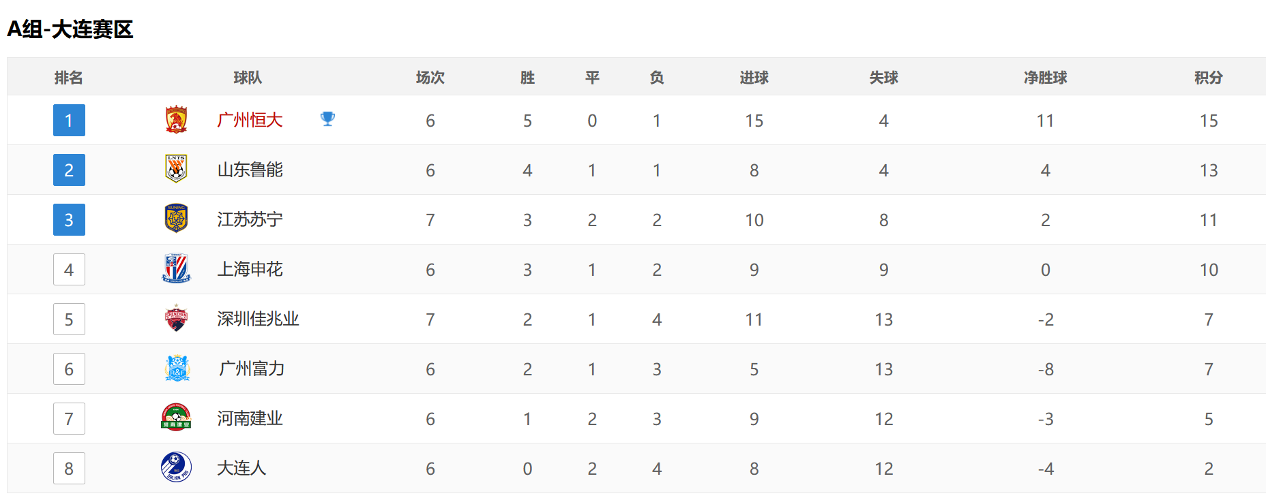
Task: Open the 山东鲁能 team name
Action: click(250, 170)
